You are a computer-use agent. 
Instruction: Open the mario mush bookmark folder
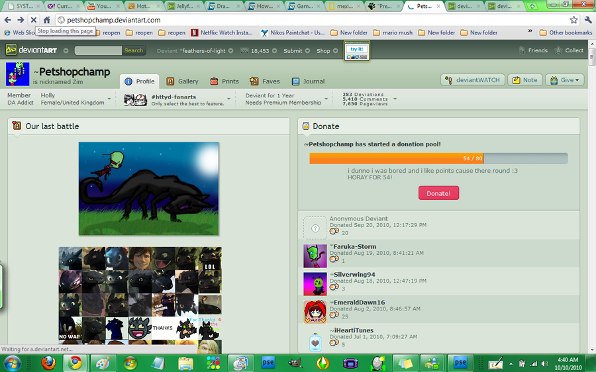coord(393,32)
